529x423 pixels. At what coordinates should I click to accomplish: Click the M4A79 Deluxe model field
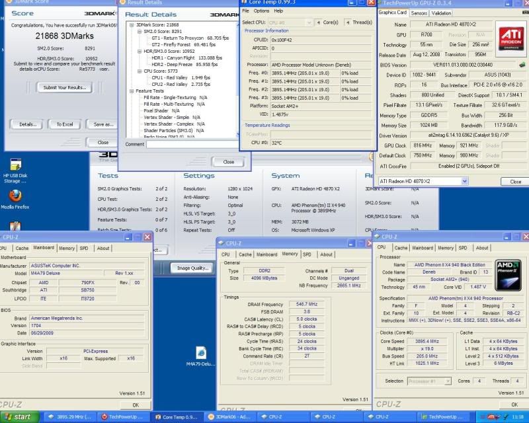[x=67, y=273]
